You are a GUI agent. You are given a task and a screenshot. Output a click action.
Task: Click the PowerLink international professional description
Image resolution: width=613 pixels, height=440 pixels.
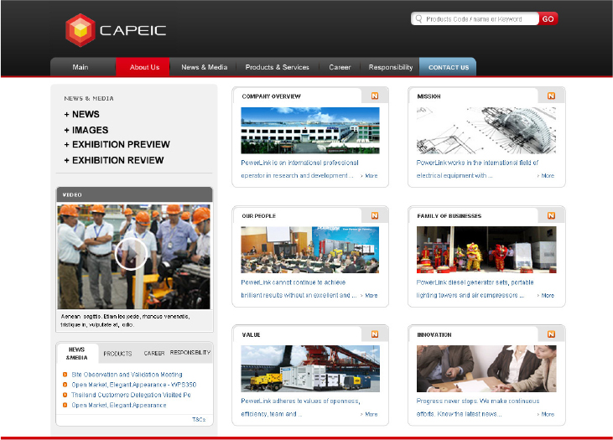pos(299,168)
